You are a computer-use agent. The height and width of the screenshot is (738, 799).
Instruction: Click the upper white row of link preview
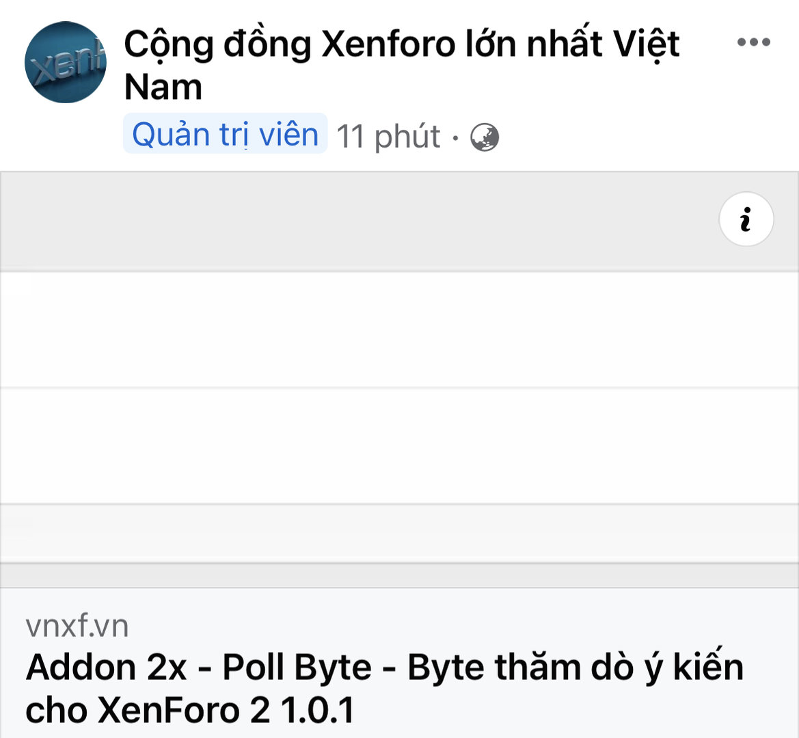point(399,329)
